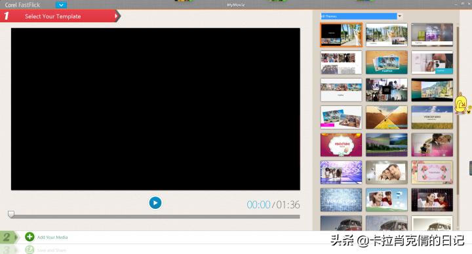Viewport: 472px width, 254px height.
Task: Click the 00:00 current time display
Action: [x=258, y=205]
